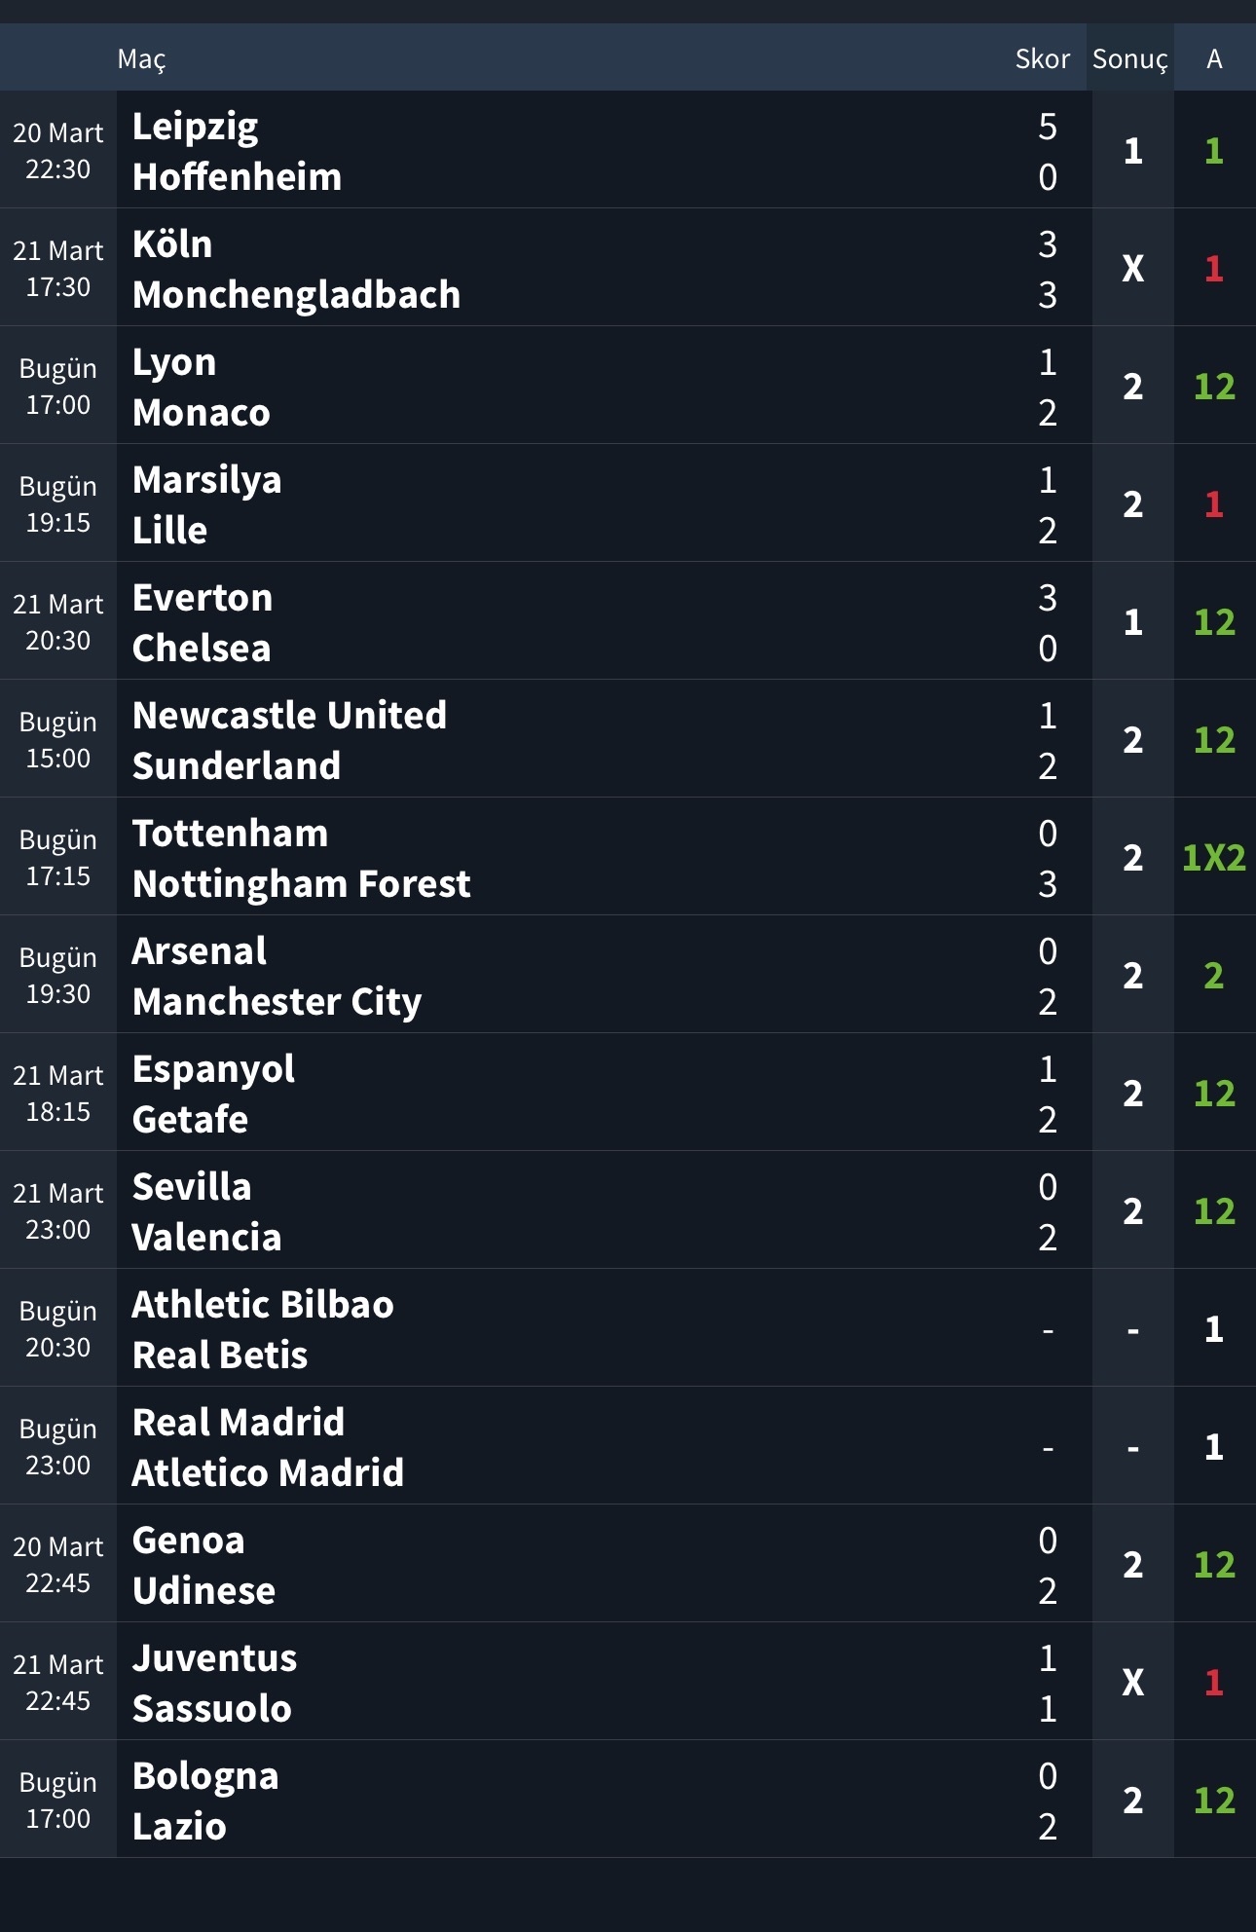Viewport: 1256px width, 1932px height.
Task: Click the Nottingham Forest team name
Action: (301, 884)
